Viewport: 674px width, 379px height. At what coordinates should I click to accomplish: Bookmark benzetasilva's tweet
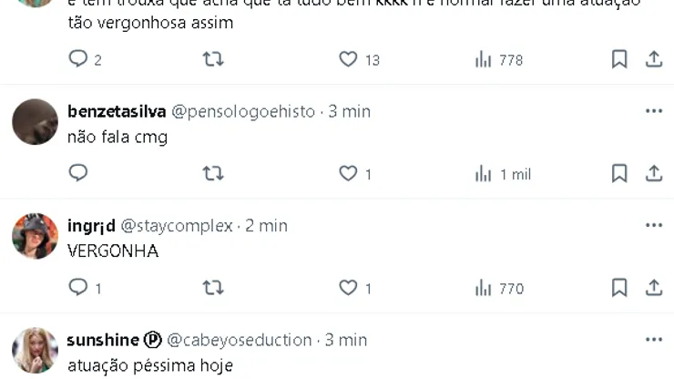(619, 173)
